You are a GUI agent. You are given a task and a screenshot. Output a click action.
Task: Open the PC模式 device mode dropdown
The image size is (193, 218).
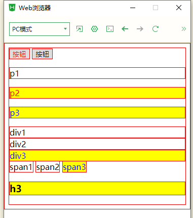40,29
